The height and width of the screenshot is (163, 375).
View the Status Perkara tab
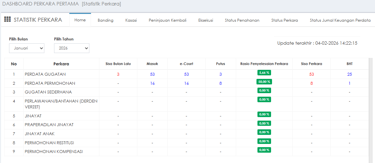[285, 20]
